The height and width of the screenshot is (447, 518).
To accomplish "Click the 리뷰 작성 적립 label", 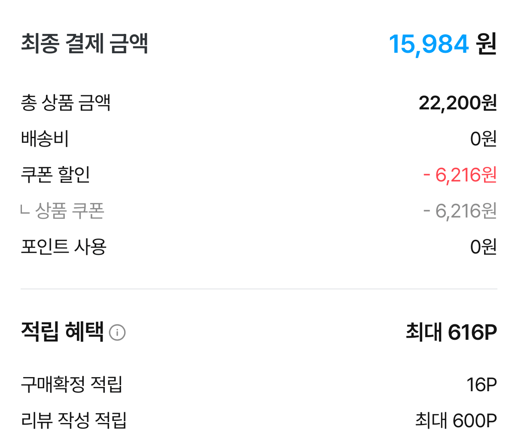I will click(x=74, y=420).
